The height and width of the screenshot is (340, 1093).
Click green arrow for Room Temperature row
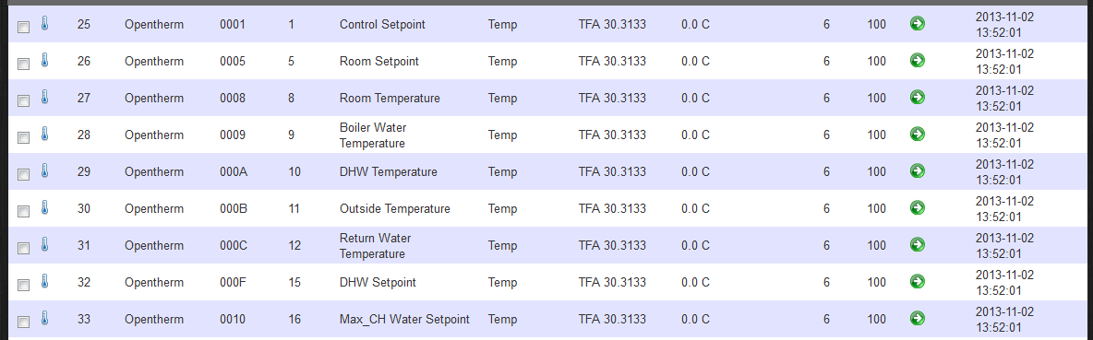coord(918,98)
